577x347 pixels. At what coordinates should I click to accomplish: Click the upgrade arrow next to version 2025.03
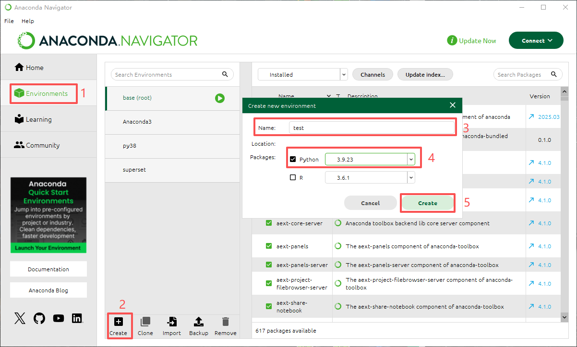point(531,117)
